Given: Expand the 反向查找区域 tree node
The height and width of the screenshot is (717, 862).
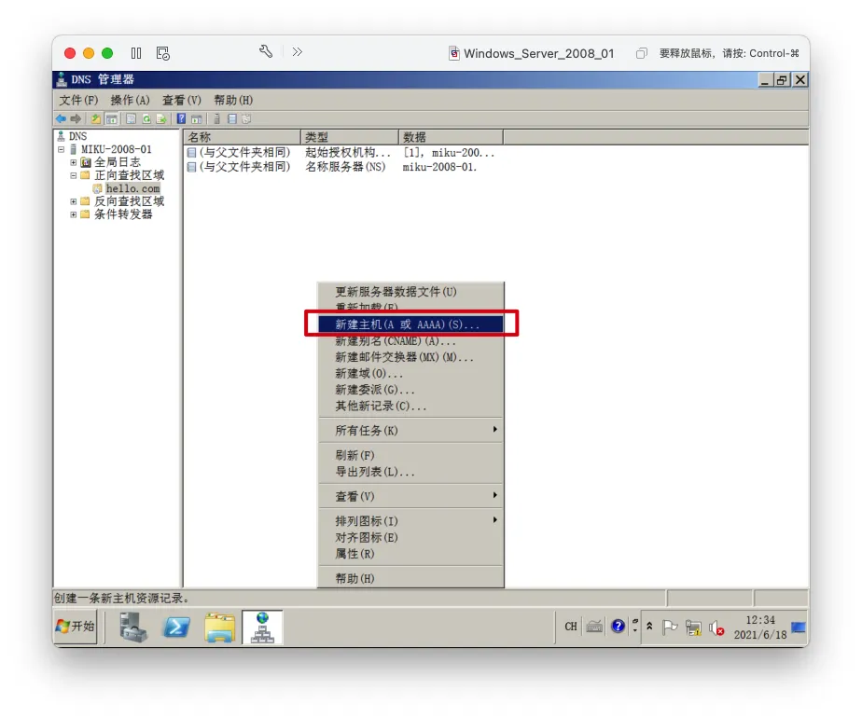Looking at the screenshot, I should (x=73, y=201).
